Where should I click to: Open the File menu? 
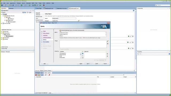click(1, 3)
